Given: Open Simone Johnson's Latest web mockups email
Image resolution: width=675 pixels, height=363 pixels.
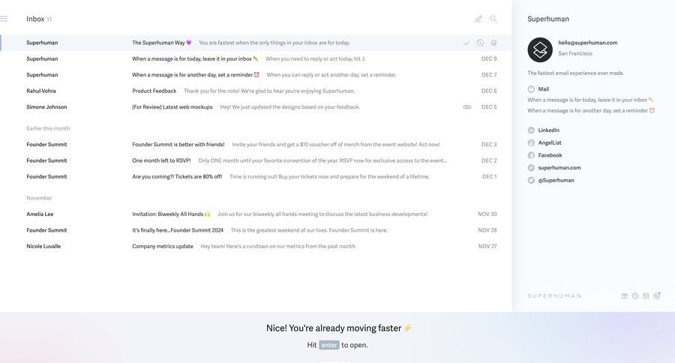Looking at the screenshot, I should click(256, 107).
